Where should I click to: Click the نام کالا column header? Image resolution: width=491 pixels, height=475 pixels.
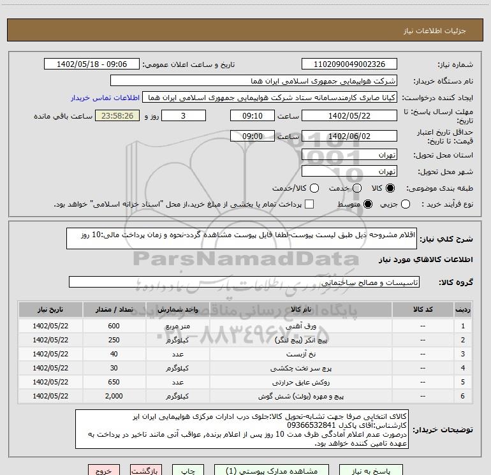tap(307, 309)
